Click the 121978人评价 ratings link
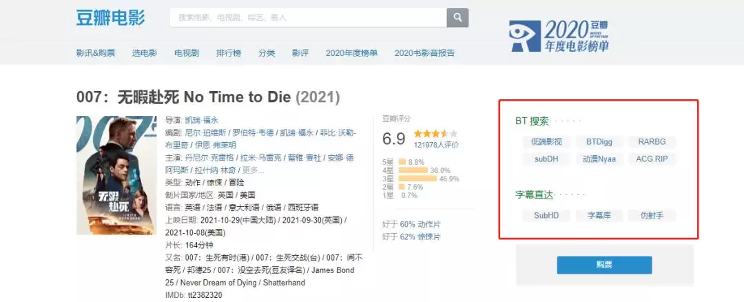The image size is (744, 302). 436,145
